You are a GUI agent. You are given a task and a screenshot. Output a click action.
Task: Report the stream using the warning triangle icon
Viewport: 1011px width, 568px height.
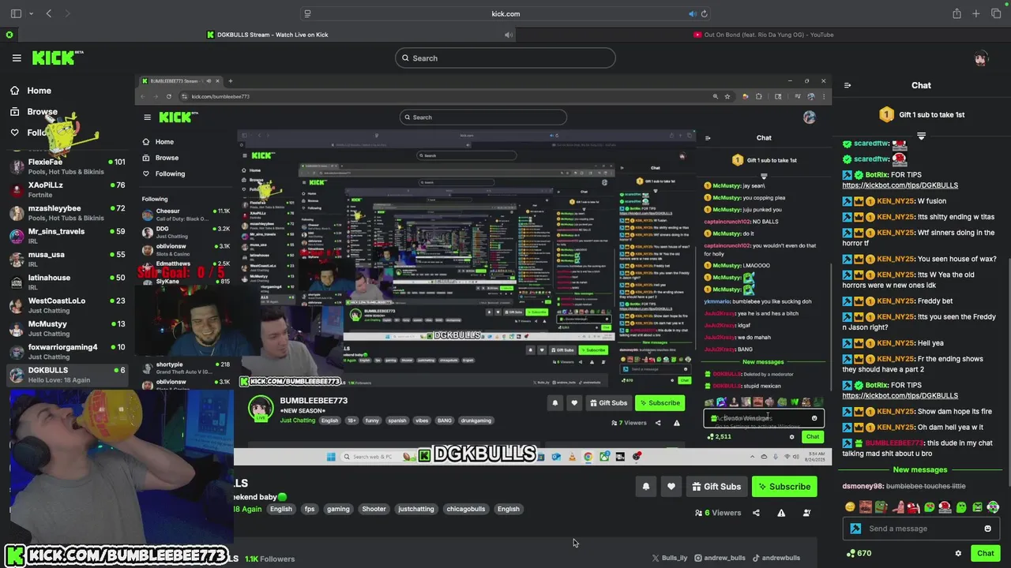pyautogui.click(x=781, y=513)
